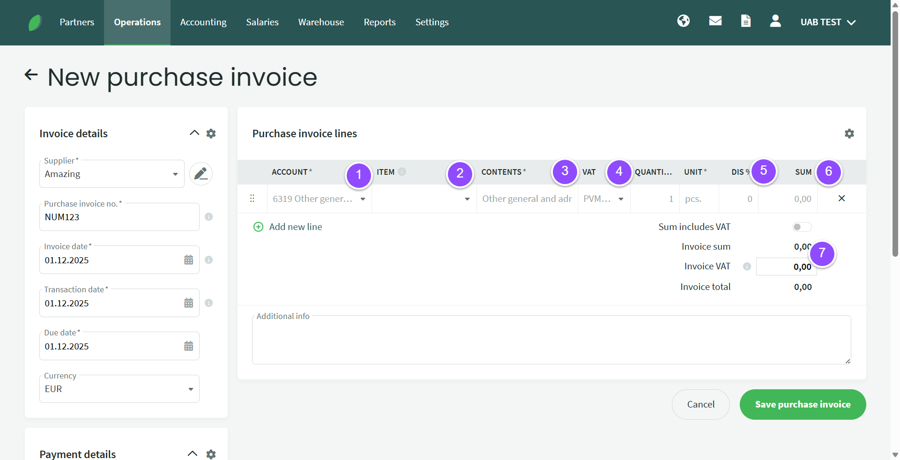The width and height of the screenshot is (900, 460).
Task: Open the user profile icon
Action: click(x=775, y=21)
